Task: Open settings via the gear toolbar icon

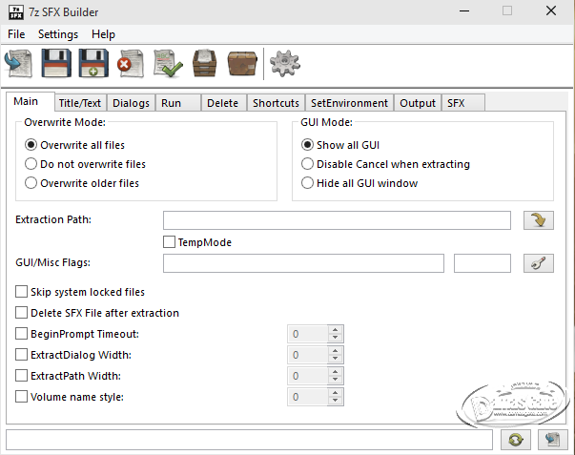Action: click(285, 64)
